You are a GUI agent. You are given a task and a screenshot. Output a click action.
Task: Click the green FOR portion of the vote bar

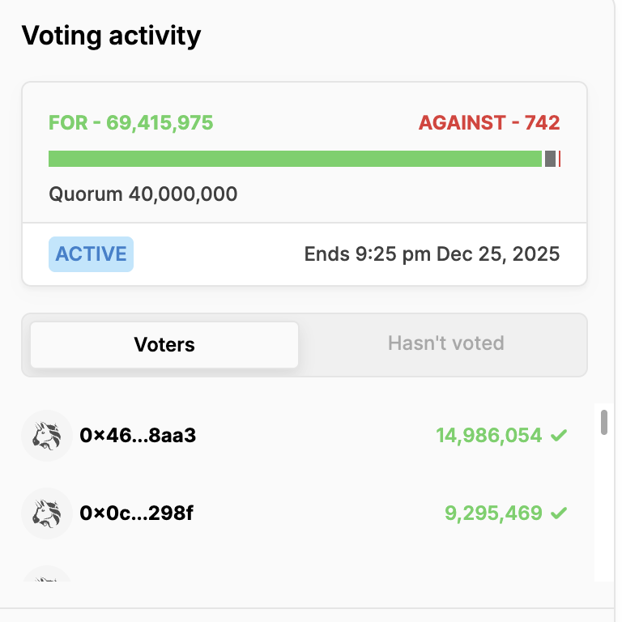coord(295,159)
